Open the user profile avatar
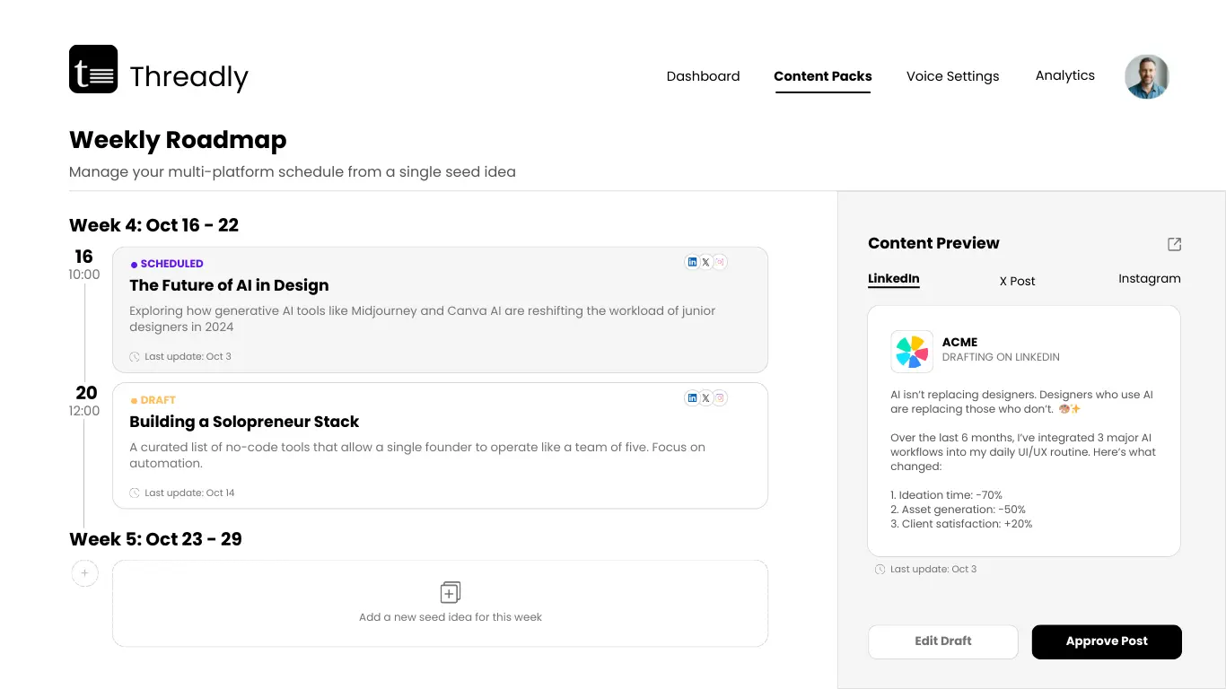Viewport: 1226px width, 689px height. [x=1146, y=76]
